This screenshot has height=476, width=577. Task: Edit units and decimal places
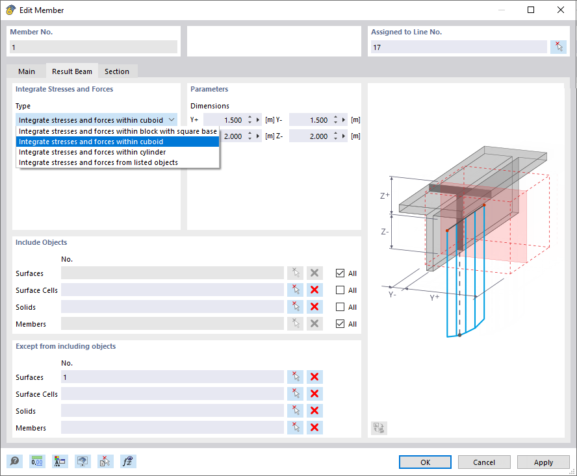[37, 461]
